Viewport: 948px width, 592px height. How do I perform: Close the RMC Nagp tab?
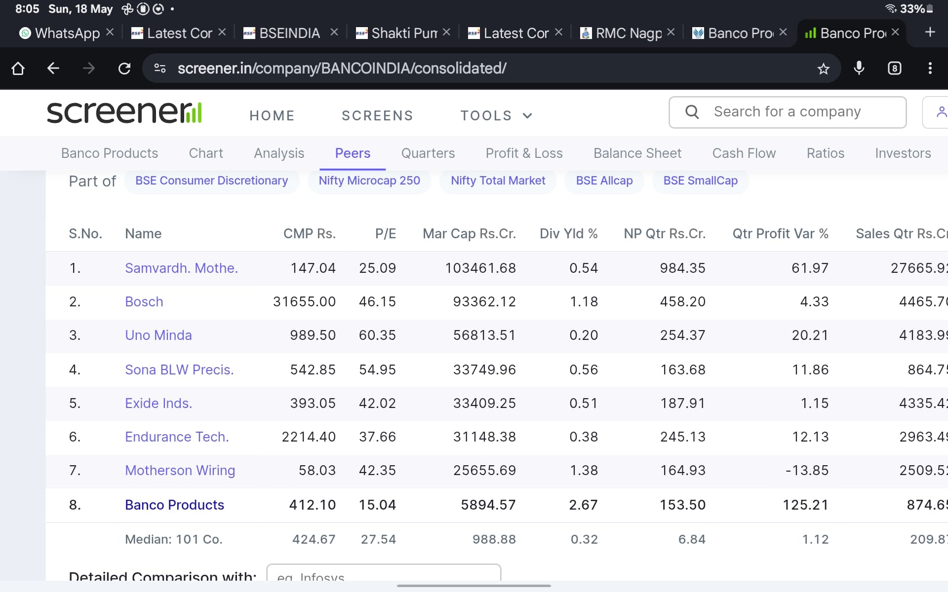tap(671, 32)
